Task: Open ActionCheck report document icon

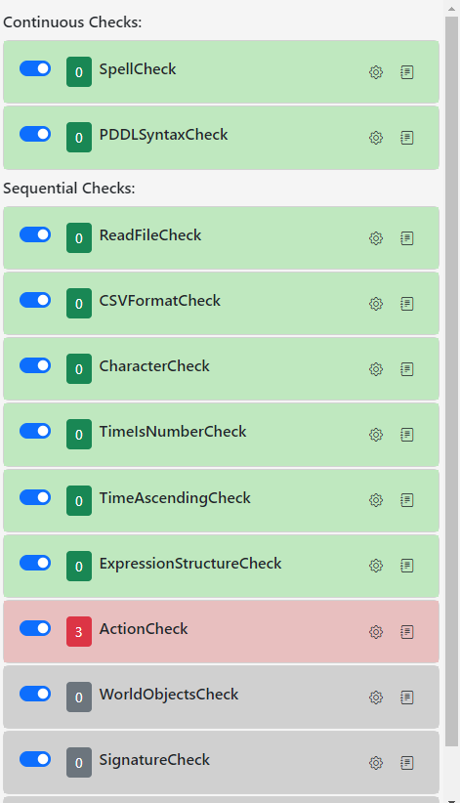Action: (x=406, y=632)
